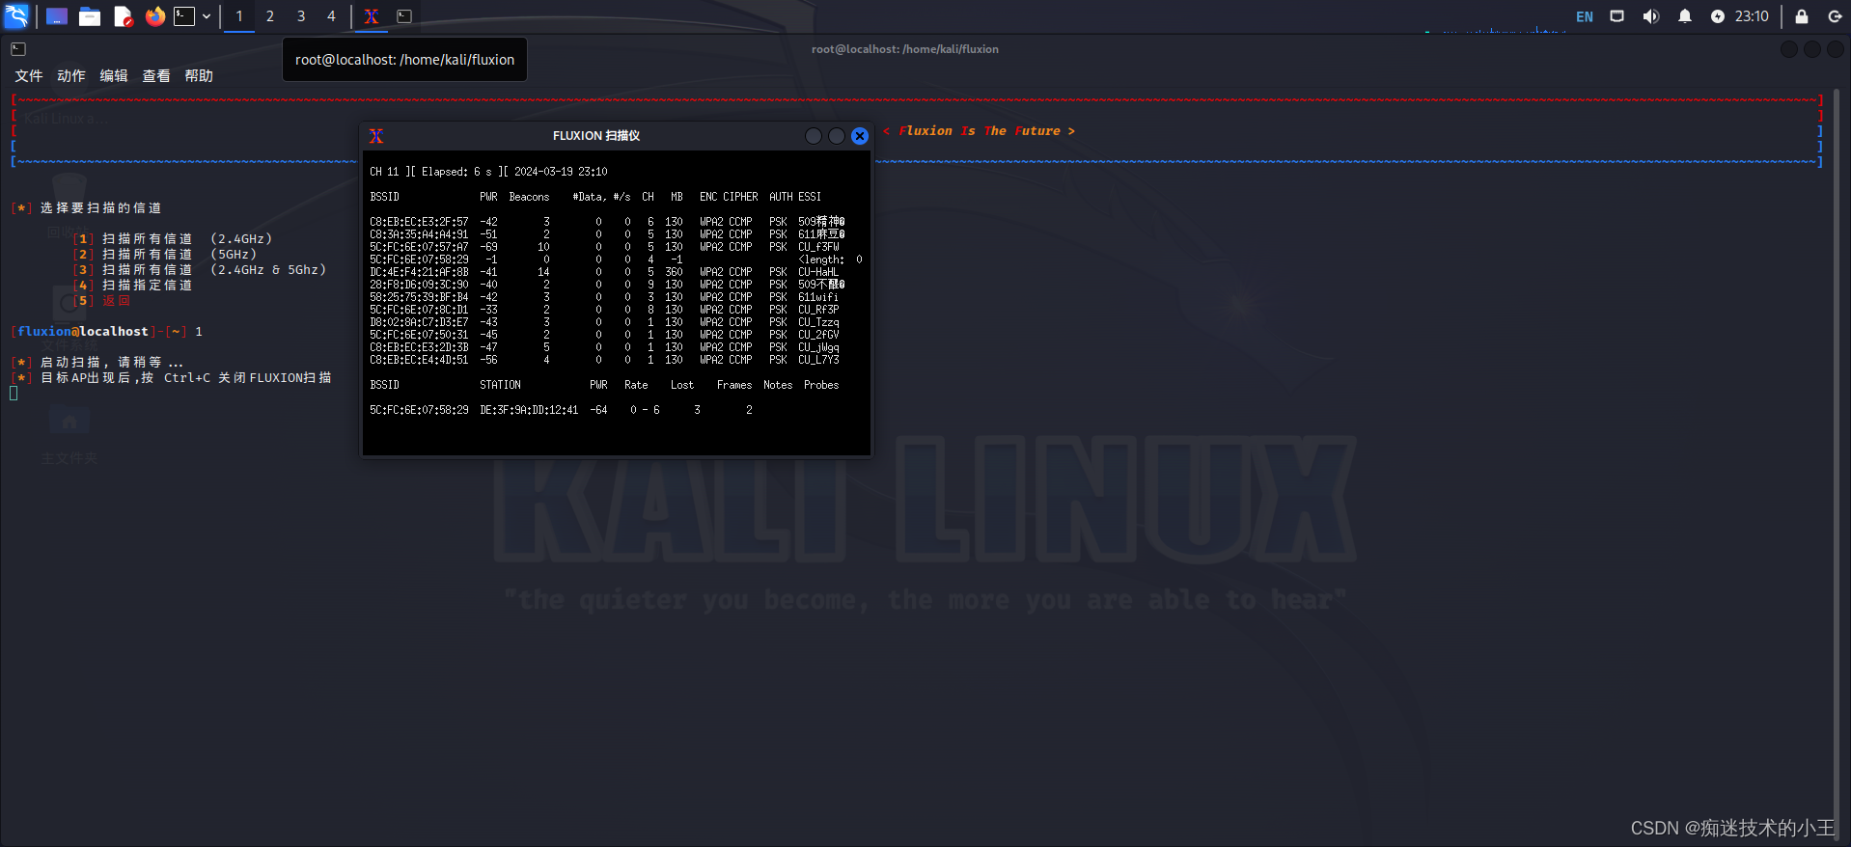Click the main terminal window title text
The width and height of the screenshot is (1851, 847).
pos(905,49)
